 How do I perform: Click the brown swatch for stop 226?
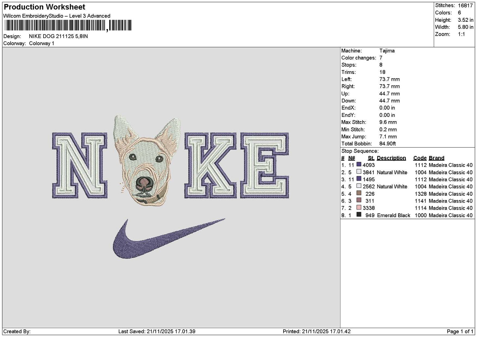click(x=359, y=193)
